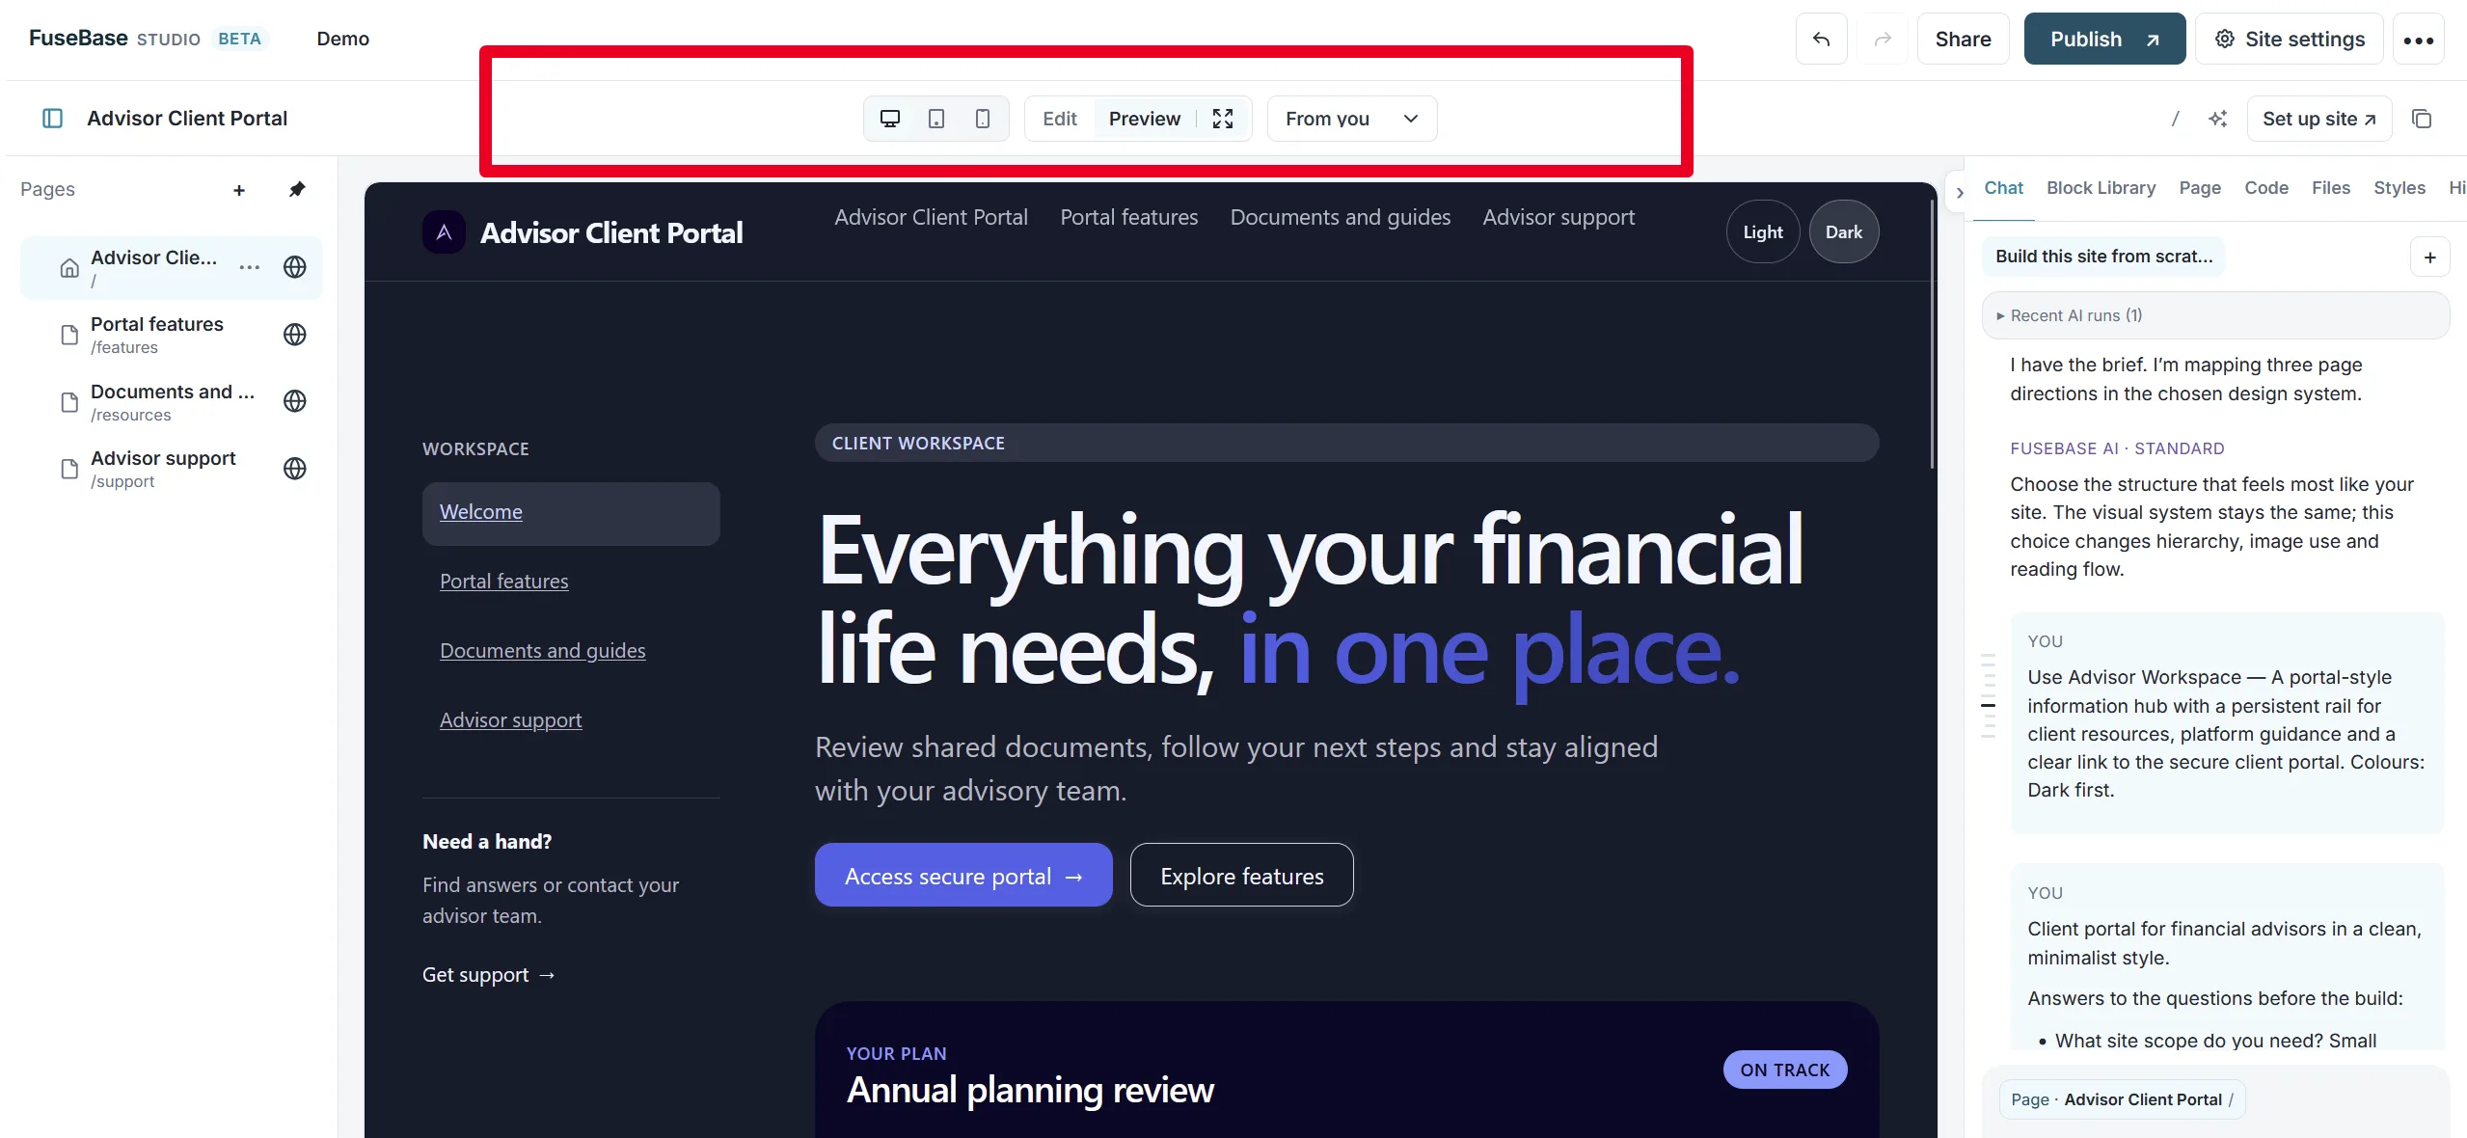Switch to Preview mode
Viewport: 2467px width, 1138px height.
click(x=1145, y=119)
